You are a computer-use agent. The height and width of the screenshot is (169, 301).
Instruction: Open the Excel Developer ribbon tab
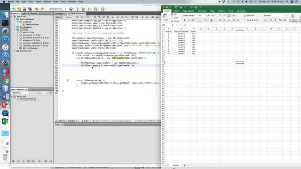click(x=241, y=11)
